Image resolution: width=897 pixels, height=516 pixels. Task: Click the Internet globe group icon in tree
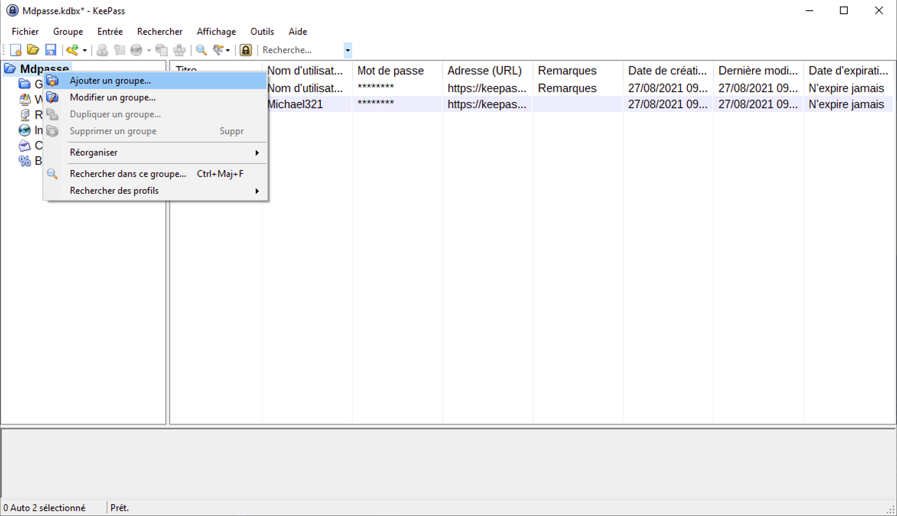(x=25, y=130)
